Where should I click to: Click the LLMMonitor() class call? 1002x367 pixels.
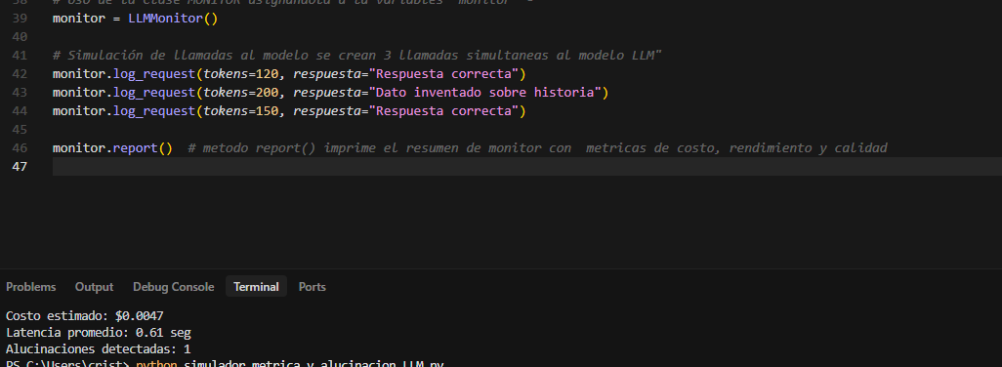(x=173, y=18)
